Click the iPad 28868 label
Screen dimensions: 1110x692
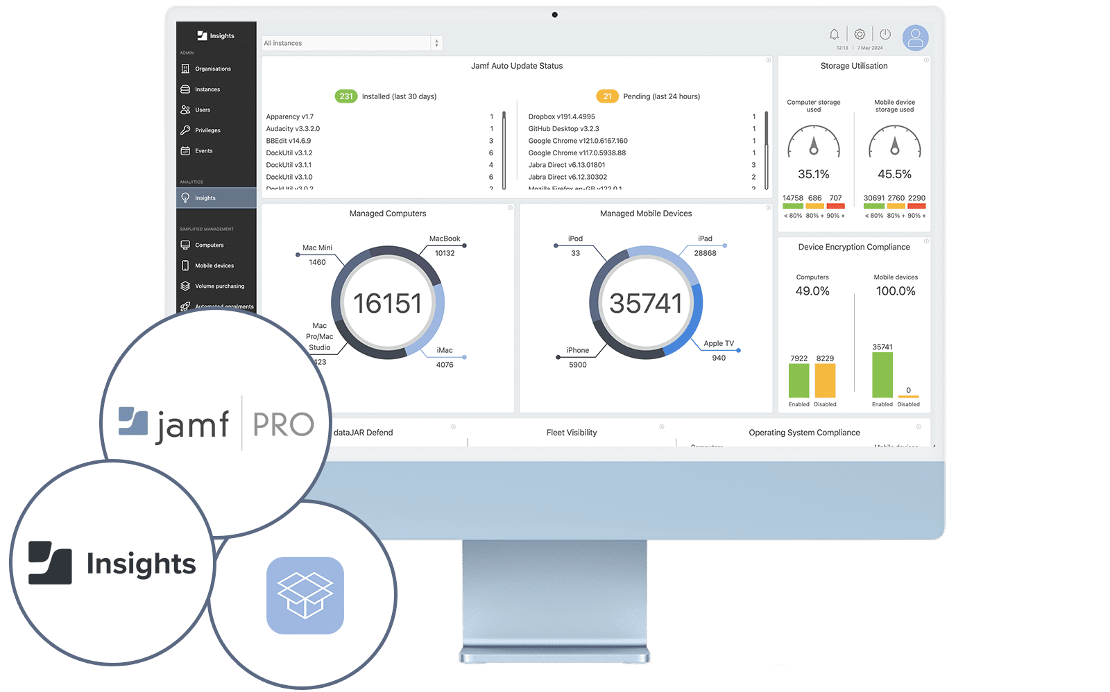(705, 245)
